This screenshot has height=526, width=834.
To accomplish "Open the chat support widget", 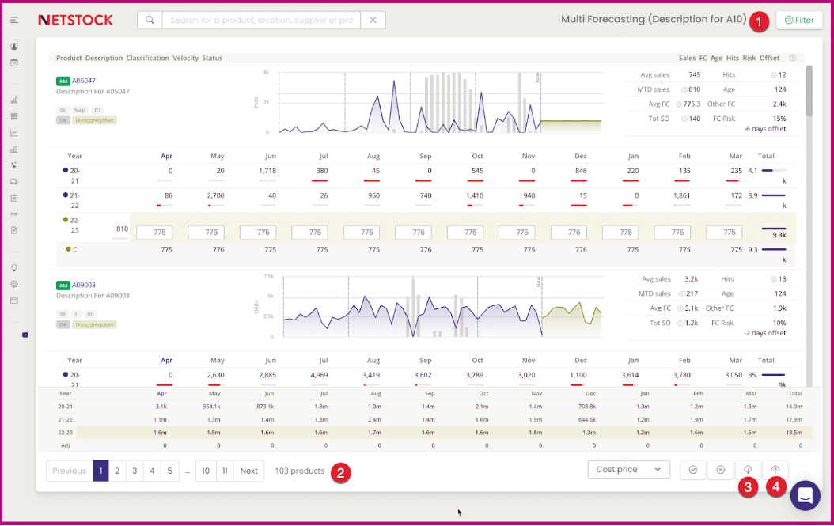I will coord(806,496).
